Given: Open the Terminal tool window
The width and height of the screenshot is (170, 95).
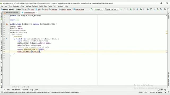Looking at the screenshot, I should [x=16, y=90].
